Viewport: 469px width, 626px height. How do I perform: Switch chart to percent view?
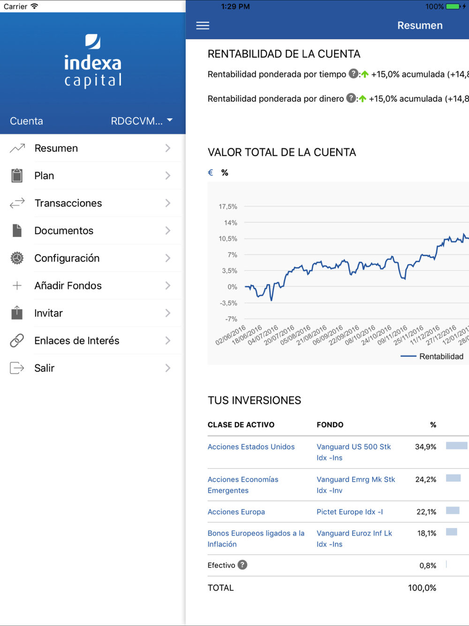click(x=225, y=173)
